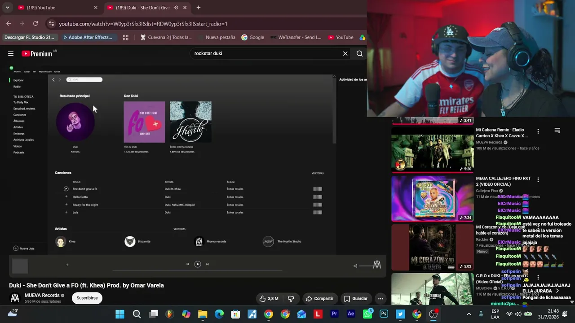
Task: Clear the 'rockstar duki' search text
Action: (x=345, y=53)
